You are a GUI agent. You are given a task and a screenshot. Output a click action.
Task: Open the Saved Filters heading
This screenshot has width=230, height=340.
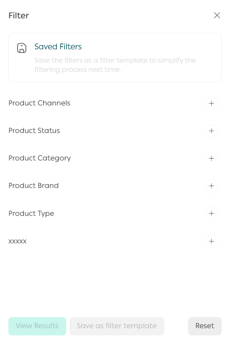[x=58, y=47]
